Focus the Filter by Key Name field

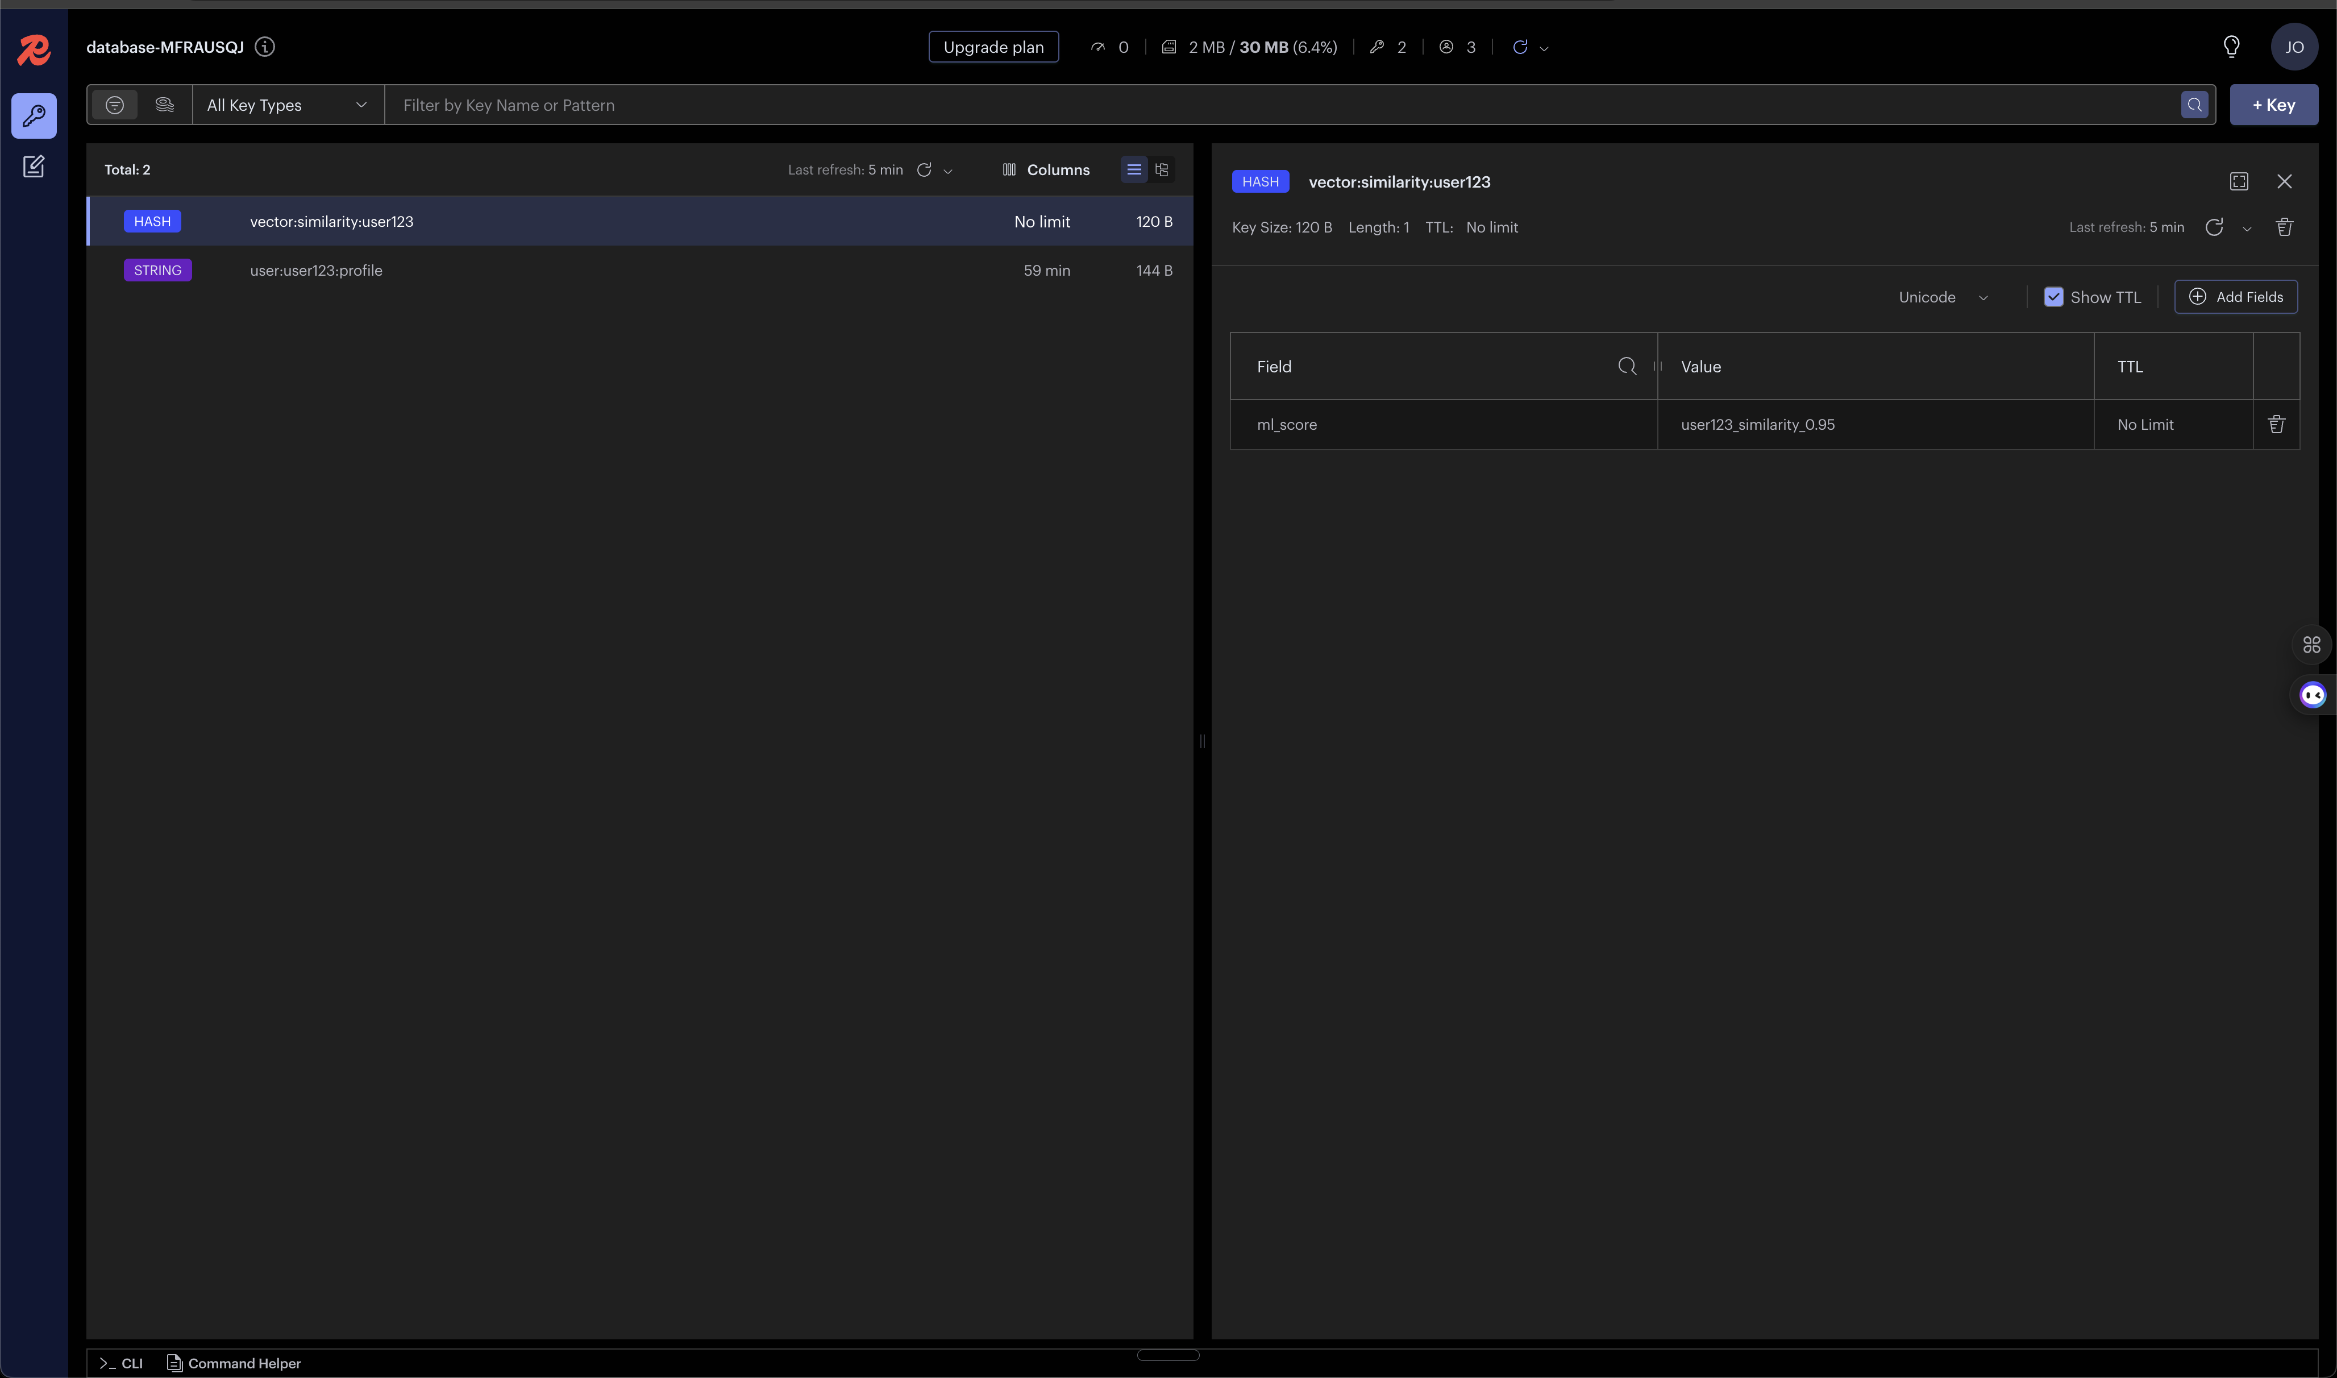click(1281, 105)
